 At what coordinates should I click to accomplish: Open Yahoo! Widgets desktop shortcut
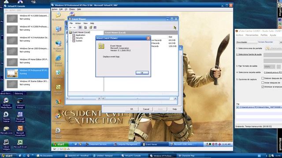6,145
